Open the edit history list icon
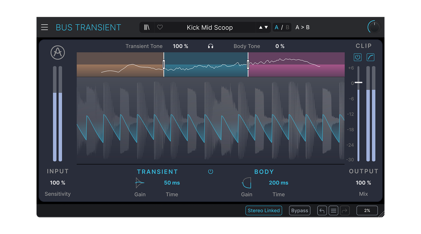Screen dimensions: 421x234 click(x=333, y=211)
